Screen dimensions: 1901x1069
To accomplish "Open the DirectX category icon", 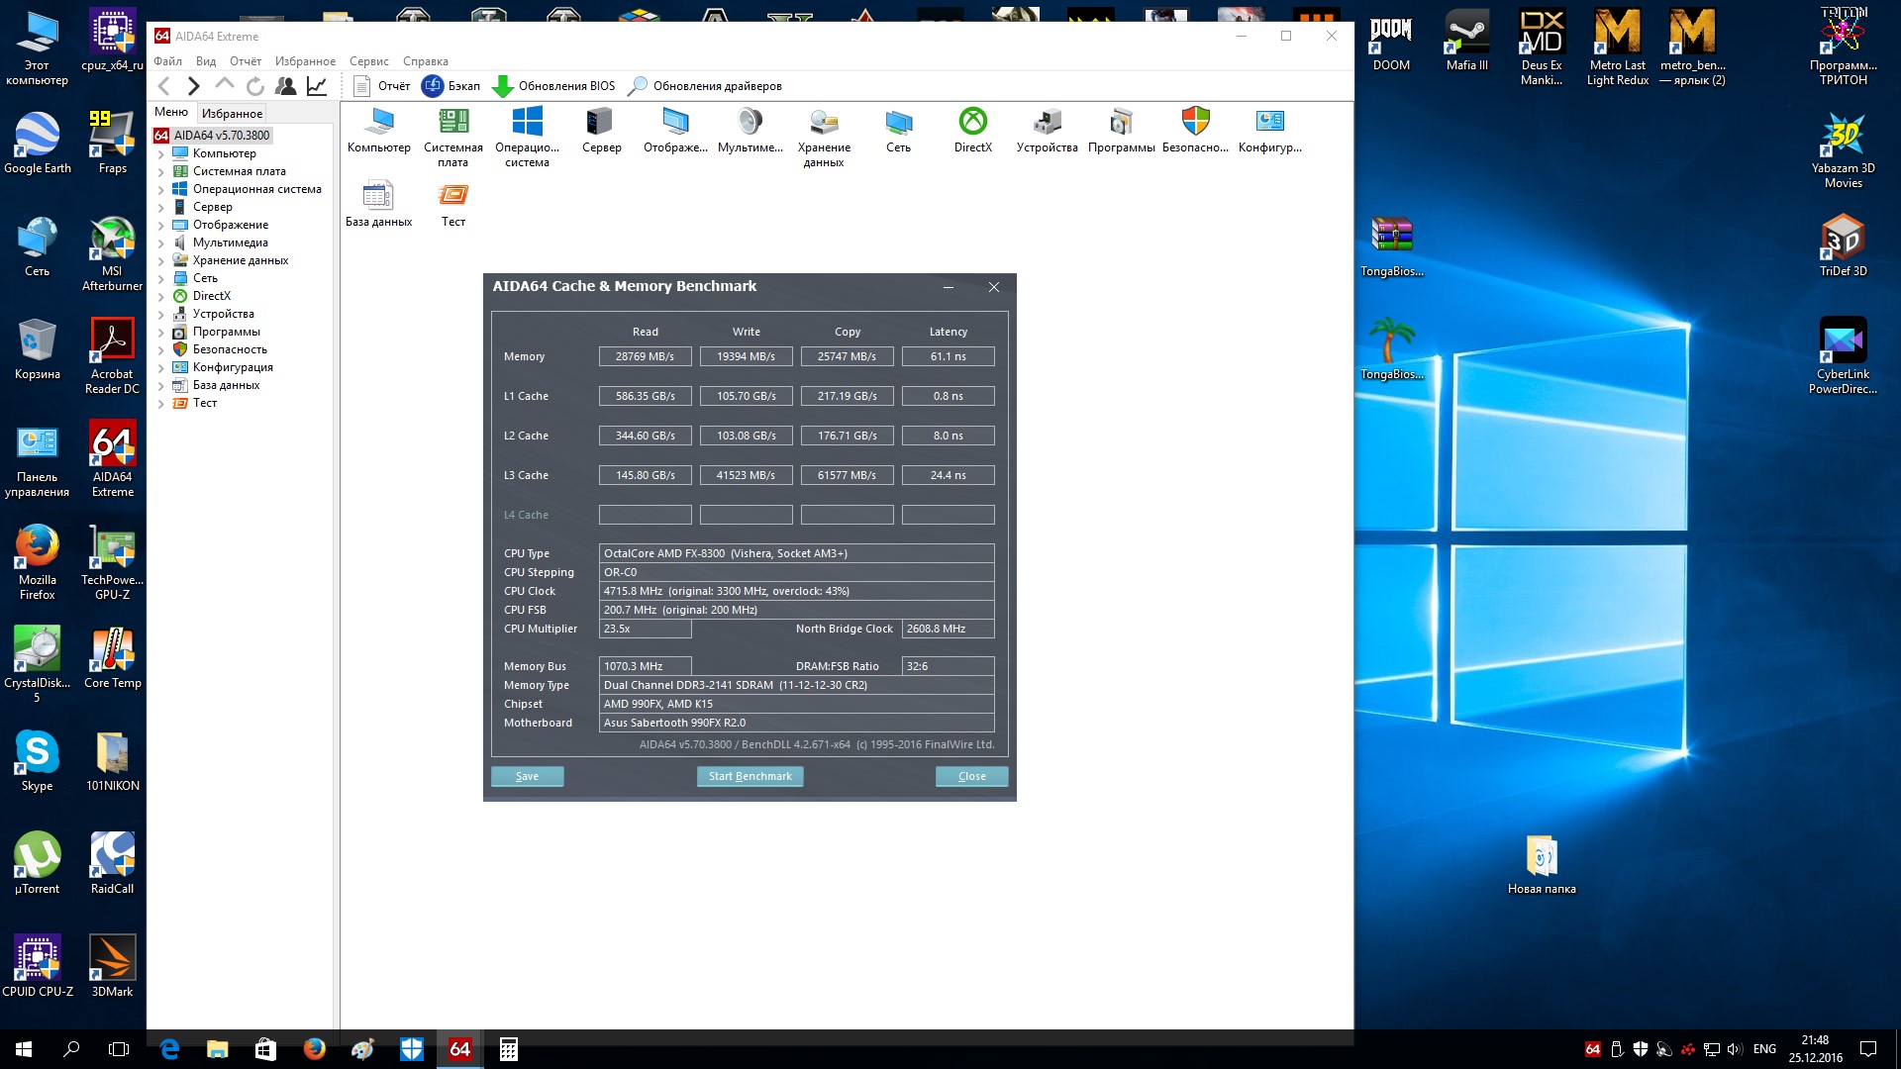I will (972, 123).
